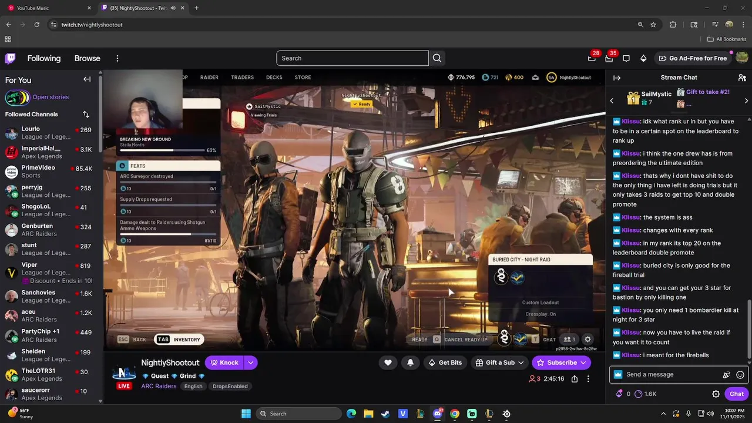The width and height of the screenshot is (752, 423).
Task: Open the All Bookmarks folder
Action: coord(727,39)
